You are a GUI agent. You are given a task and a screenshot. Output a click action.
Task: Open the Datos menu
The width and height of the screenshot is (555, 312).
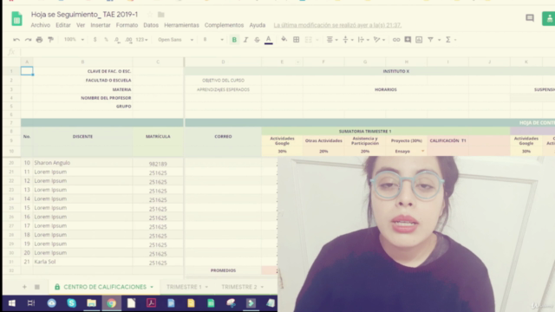(x=151, y=25)
